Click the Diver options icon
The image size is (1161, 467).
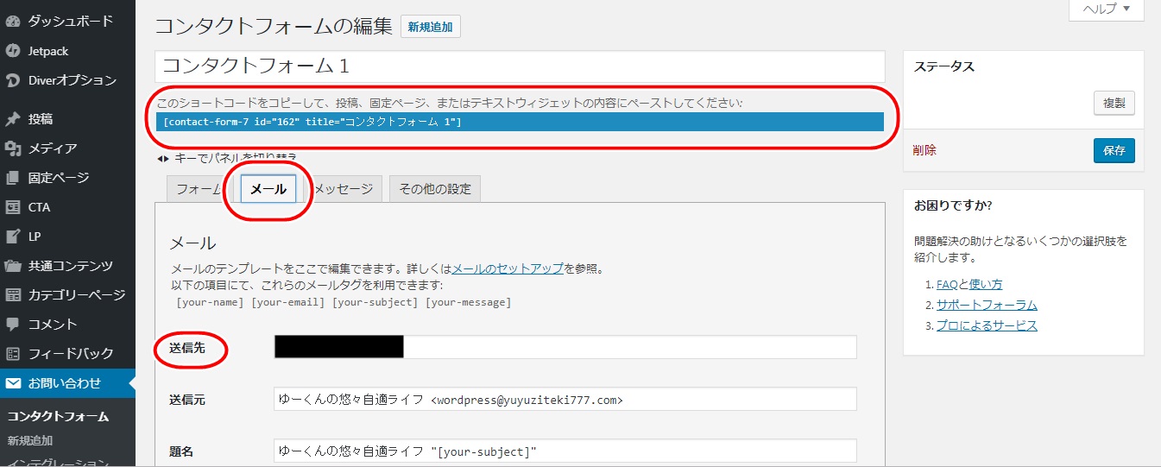pos(13,80)
